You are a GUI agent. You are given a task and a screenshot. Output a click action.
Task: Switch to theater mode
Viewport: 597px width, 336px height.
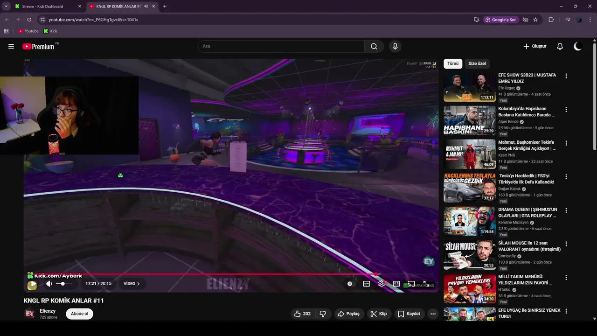[396, 284]
